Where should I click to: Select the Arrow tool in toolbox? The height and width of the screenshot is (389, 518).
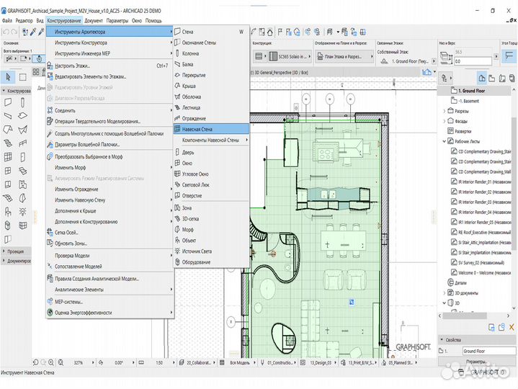tap(8, 77)
